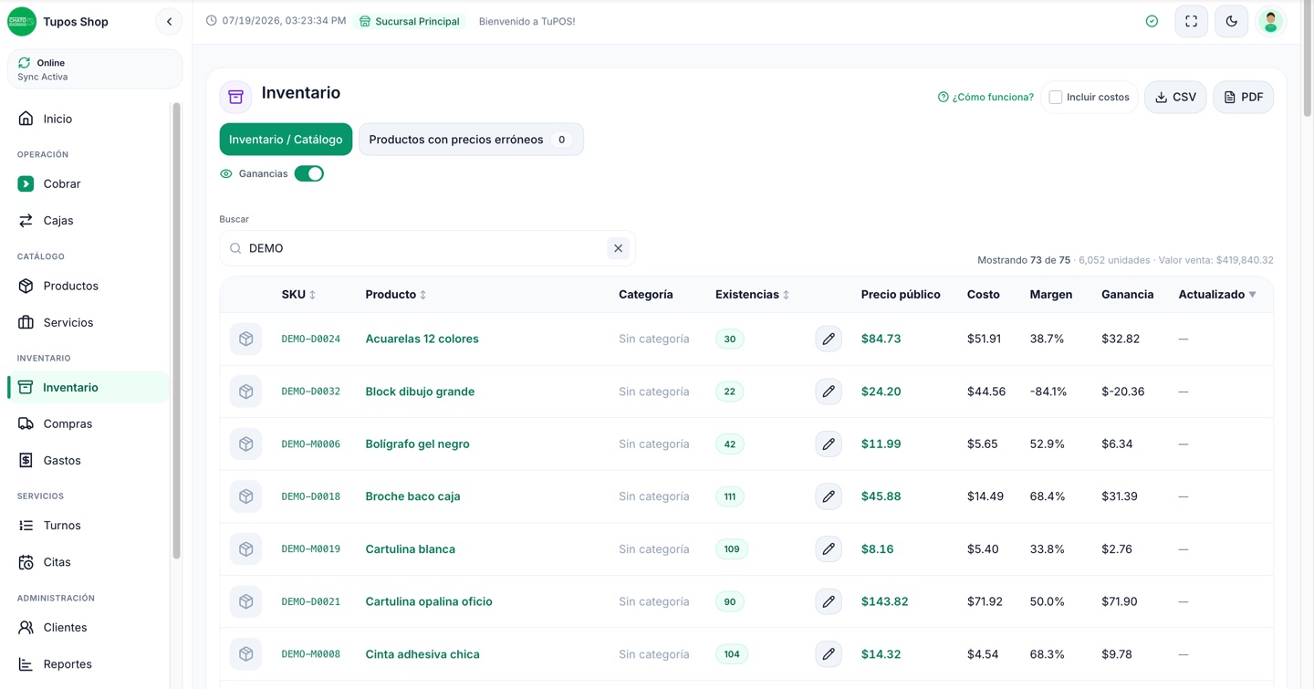This screenshot has width=1314, height=689.
Task: Switch to dark mode with the moon icon
Action: point(1232,21)
